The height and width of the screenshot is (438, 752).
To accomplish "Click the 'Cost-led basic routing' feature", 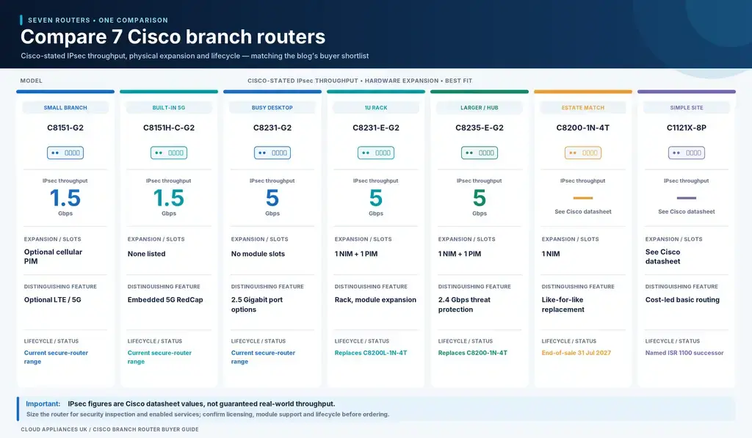I will 682,300.
